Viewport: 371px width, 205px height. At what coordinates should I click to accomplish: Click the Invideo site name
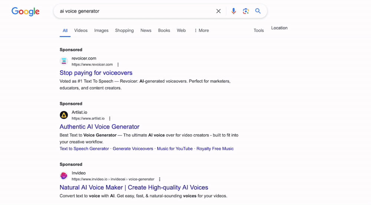coord(79,173)
